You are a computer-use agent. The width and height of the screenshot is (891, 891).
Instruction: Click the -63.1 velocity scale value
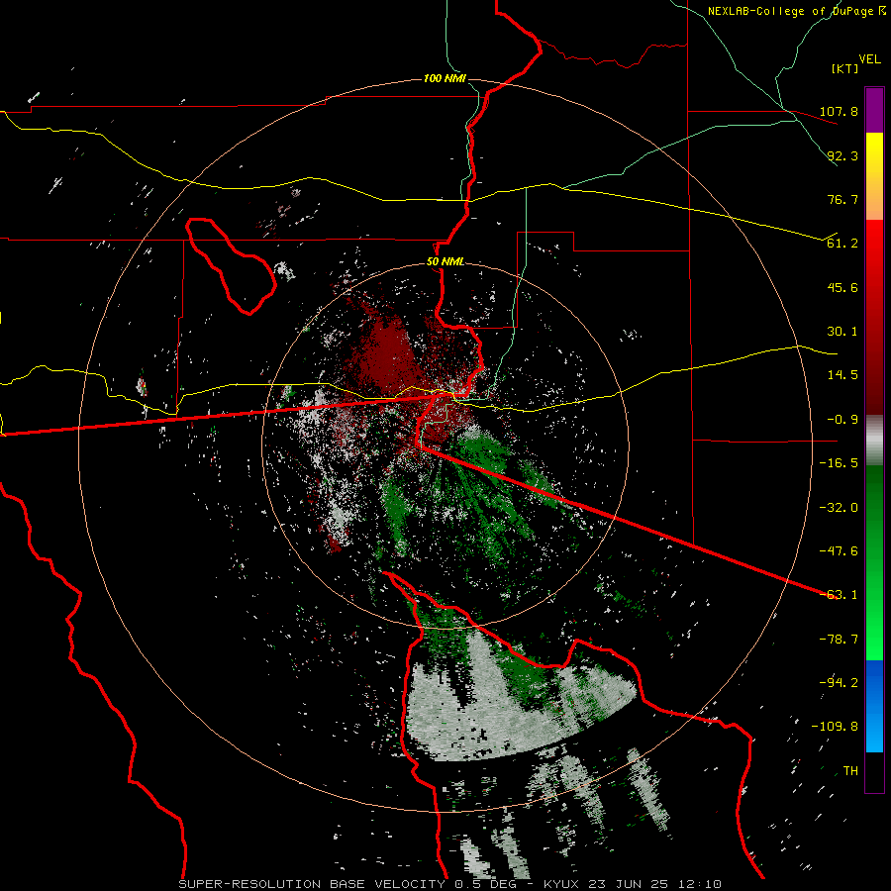pyautogui.click(x=839, y=595)
